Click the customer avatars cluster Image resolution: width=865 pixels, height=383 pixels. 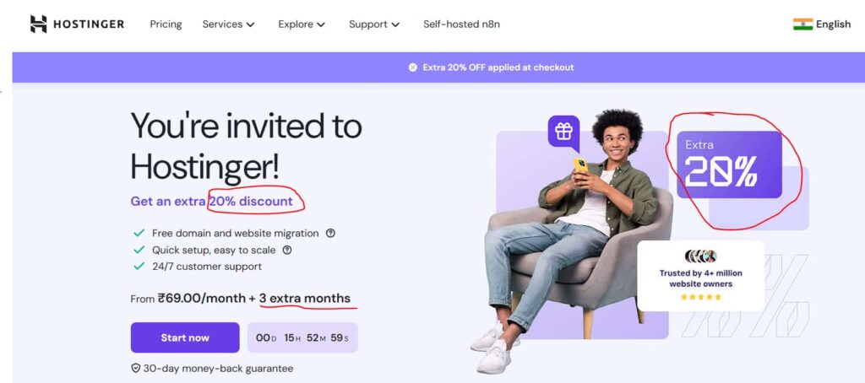pos(700,256)
